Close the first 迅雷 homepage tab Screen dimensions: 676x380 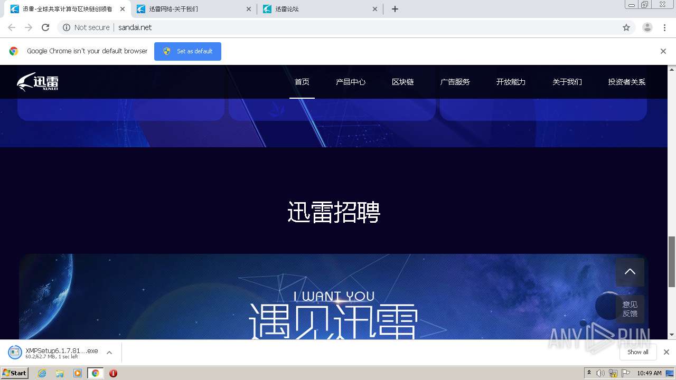pyautogui.click(x=123, y=9)
